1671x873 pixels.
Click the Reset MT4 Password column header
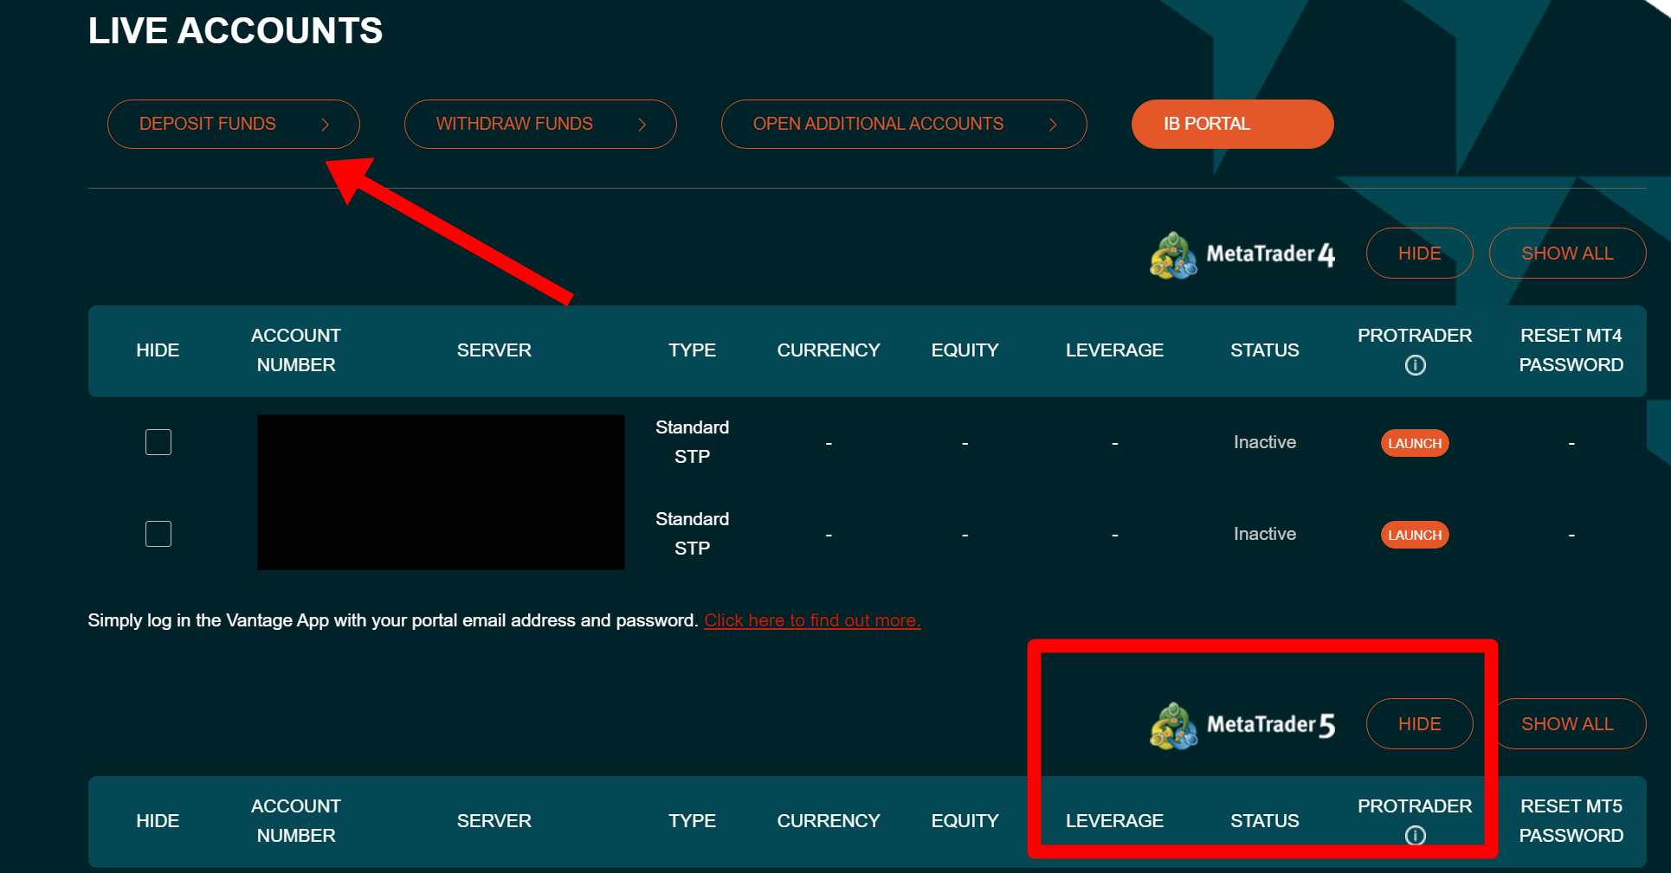tap(1571, 350)
